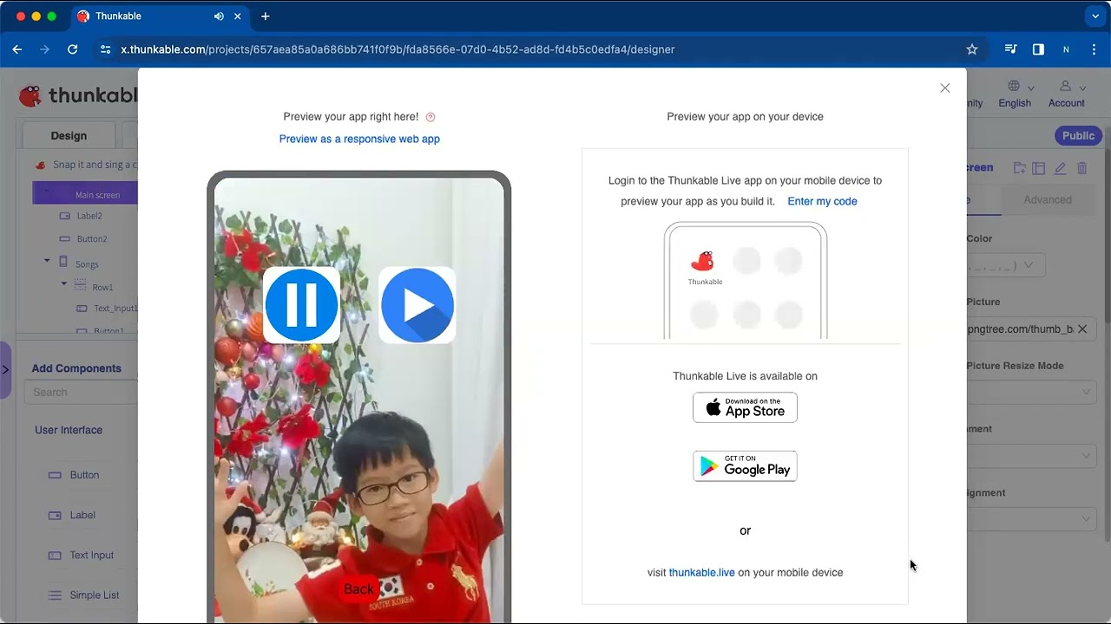Open the browser profile N icon
The width and height of the screenshot is (1111, 624).
point(1066,49)
